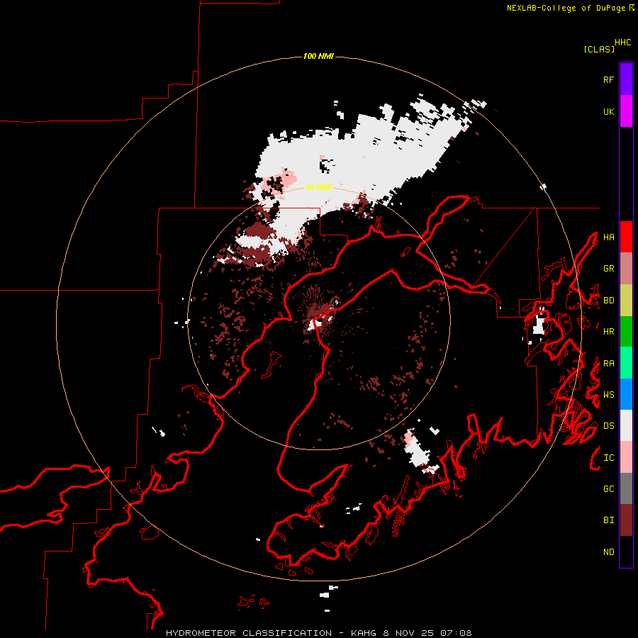Click the HA legend label
This screenshot has width=638, height=638.
[608, 237]
